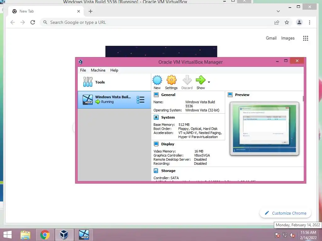Click the muted volume tray icon
This screenshot has width=322, height=241.
(x=292, y=235)
